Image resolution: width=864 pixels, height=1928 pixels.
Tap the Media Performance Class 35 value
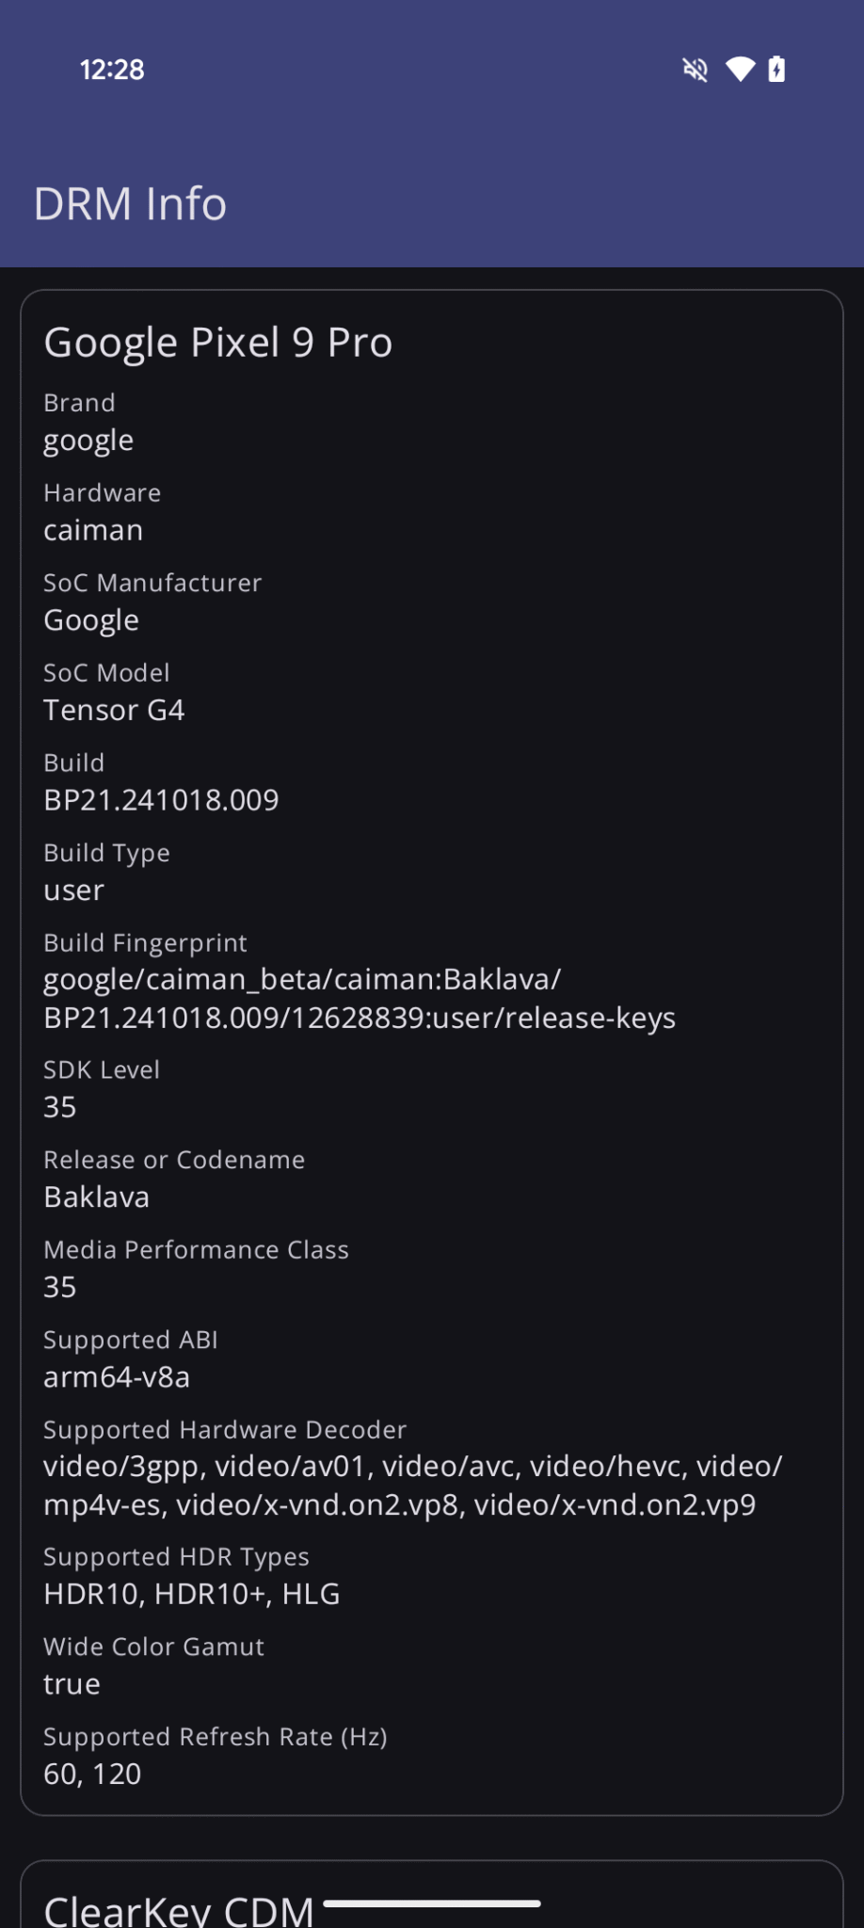[59, 1287]
